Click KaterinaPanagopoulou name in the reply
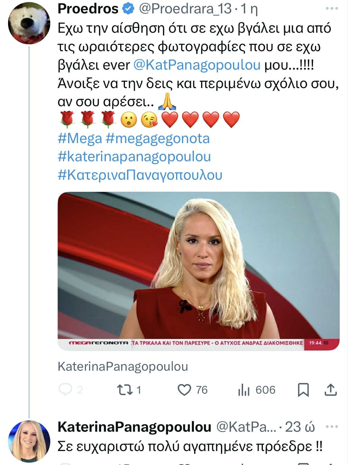 pyautogui.click(x=134, y=427)
